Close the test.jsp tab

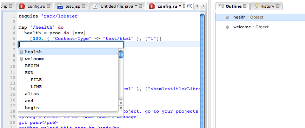tap(84, 6)
